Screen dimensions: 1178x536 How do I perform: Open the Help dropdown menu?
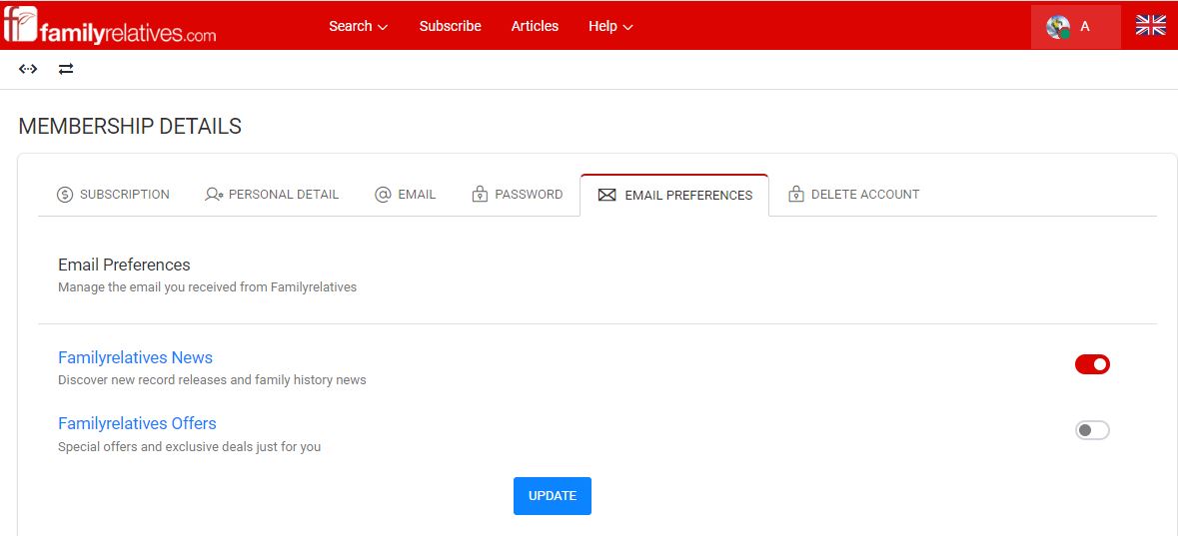coord(610,26)
